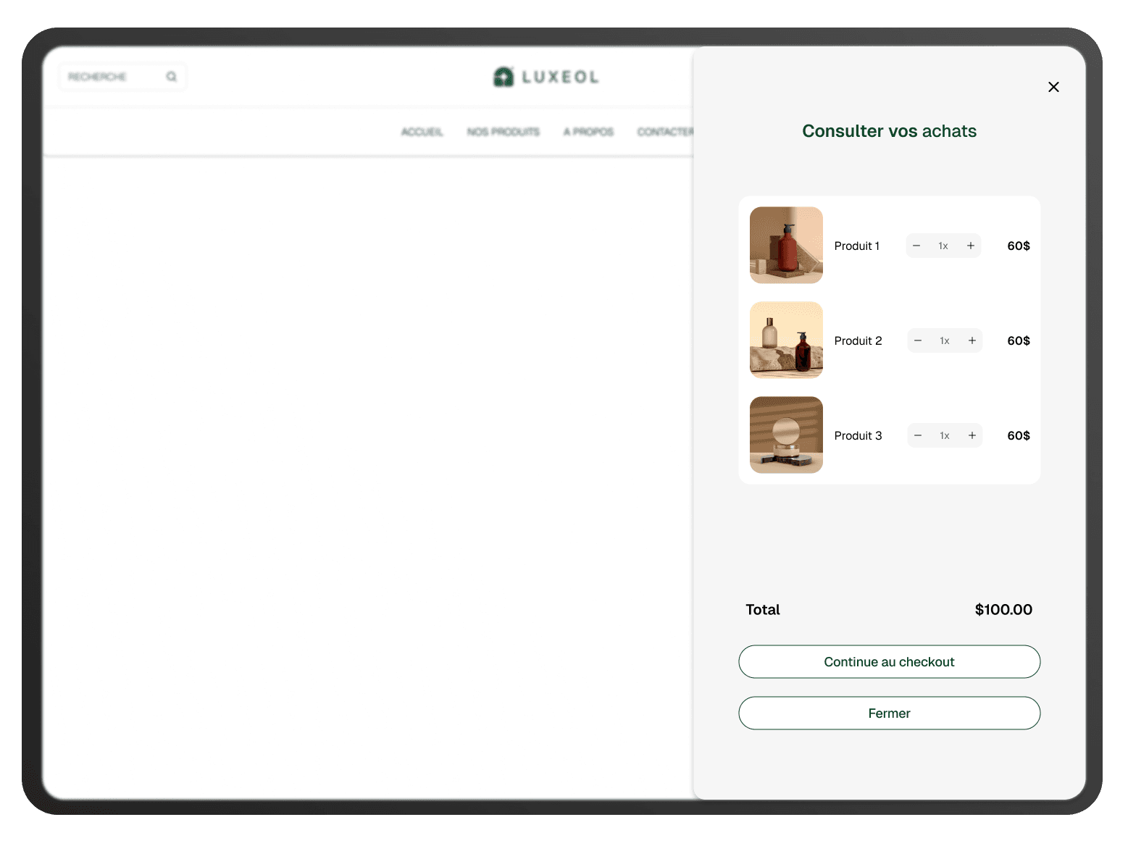Increase Produit 3 quantity with plus icon
1128x846 pixels.
click(x=972, y=435)
